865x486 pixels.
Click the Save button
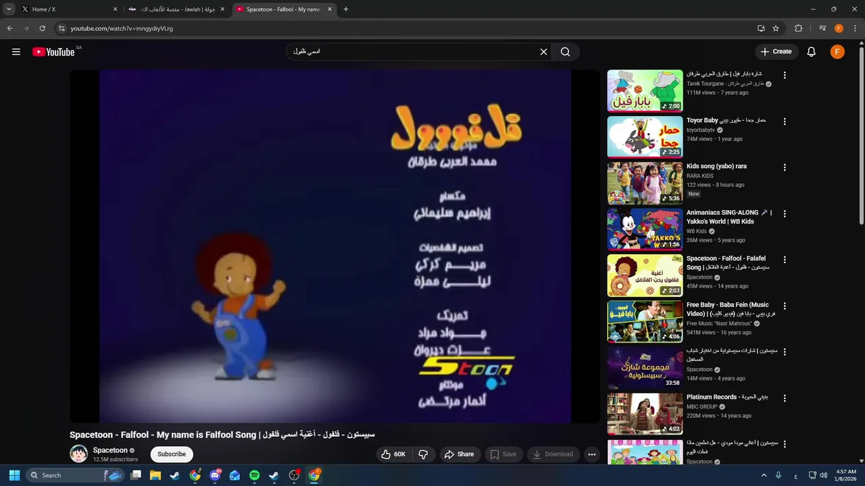coord(503,454)
